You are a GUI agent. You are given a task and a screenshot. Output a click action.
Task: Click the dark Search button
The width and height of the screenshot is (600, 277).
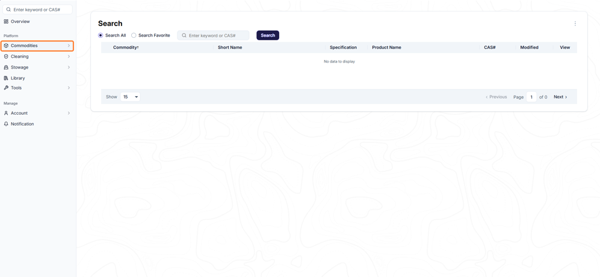(x=268, y=35)
